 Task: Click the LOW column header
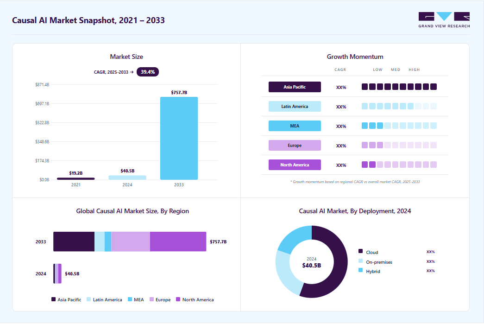[x=377, y=70]
